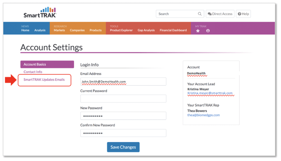Click the SmartTRAK logo
Viewport: 281px width, 161px height.
tap(40, 13)
